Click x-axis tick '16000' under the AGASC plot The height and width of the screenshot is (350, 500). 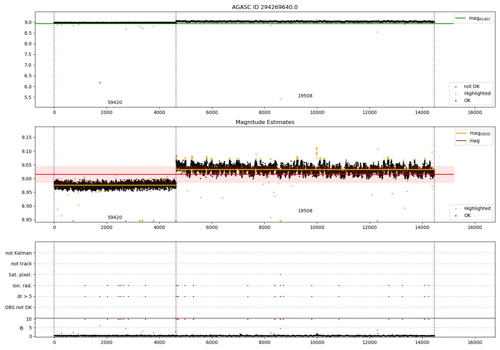[x=475, y=112]
